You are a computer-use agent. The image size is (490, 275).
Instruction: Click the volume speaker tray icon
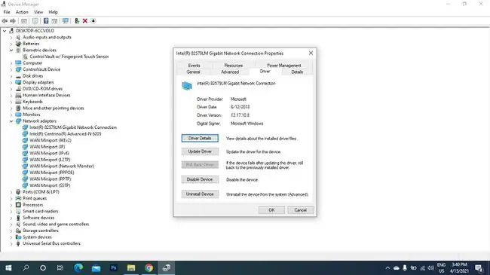(431, 267)
